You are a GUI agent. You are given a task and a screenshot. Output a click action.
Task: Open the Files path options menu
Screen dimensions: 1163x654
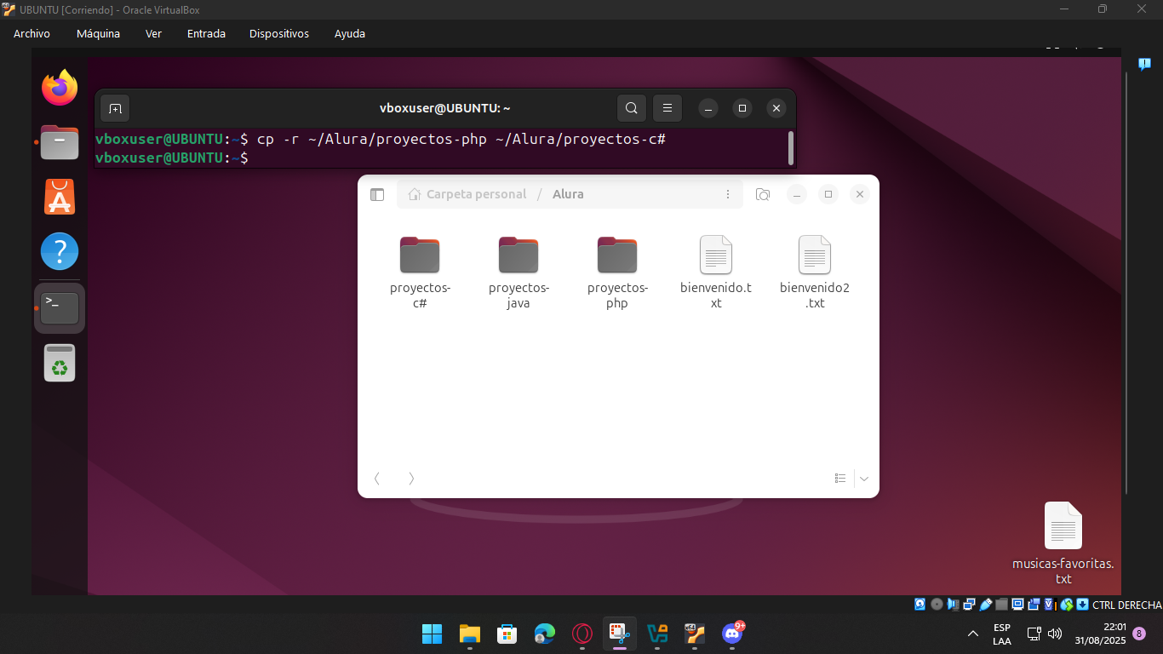click(x=728, y=194)
